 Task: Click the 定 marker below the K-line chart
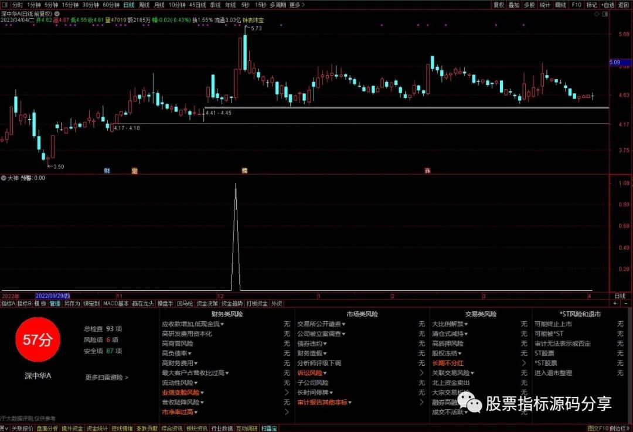(x=134, y=171)
